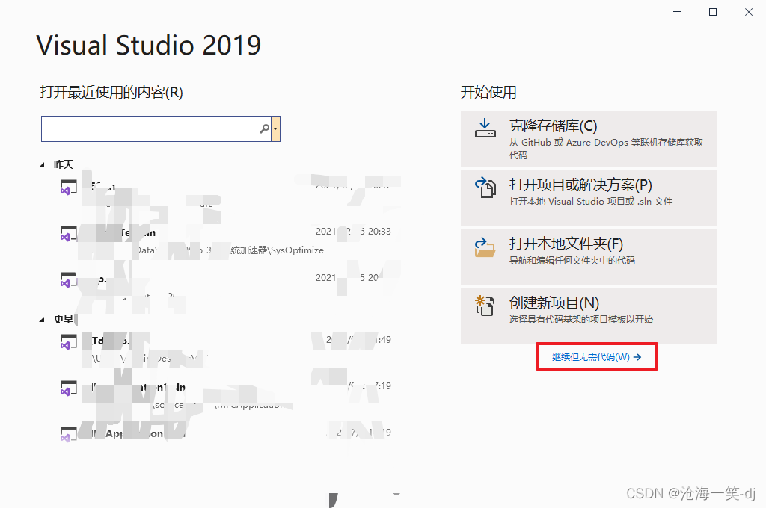Maximize the Visual Studio 2019 window
The height and width of the screenshot is (508, 766).
(x=713, y=12)
